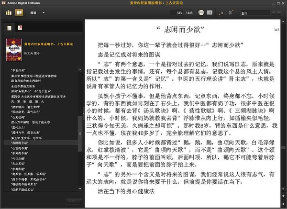Open contents entry "美其食、任其服、乐其俗"

pyautogui.click(x=28, y=174)
